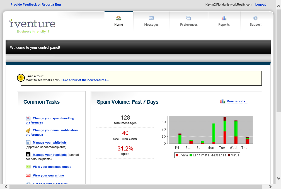Open View your quarantine
Screen dimensions: 281x189
(x=49, y=175)
